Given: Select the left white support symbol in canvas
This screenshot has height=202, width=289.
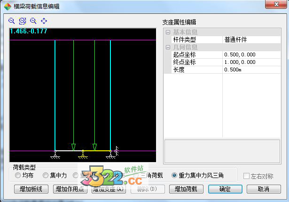Looking at the screenshot, I should point(55,155).
